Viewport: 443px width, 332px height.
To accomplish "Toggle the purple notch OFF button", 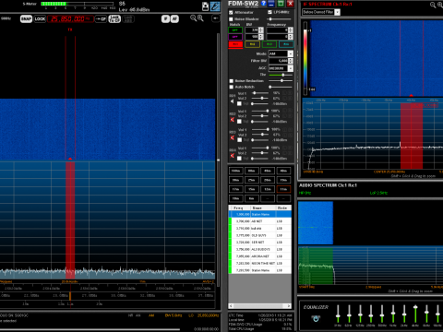I will 235,37.
